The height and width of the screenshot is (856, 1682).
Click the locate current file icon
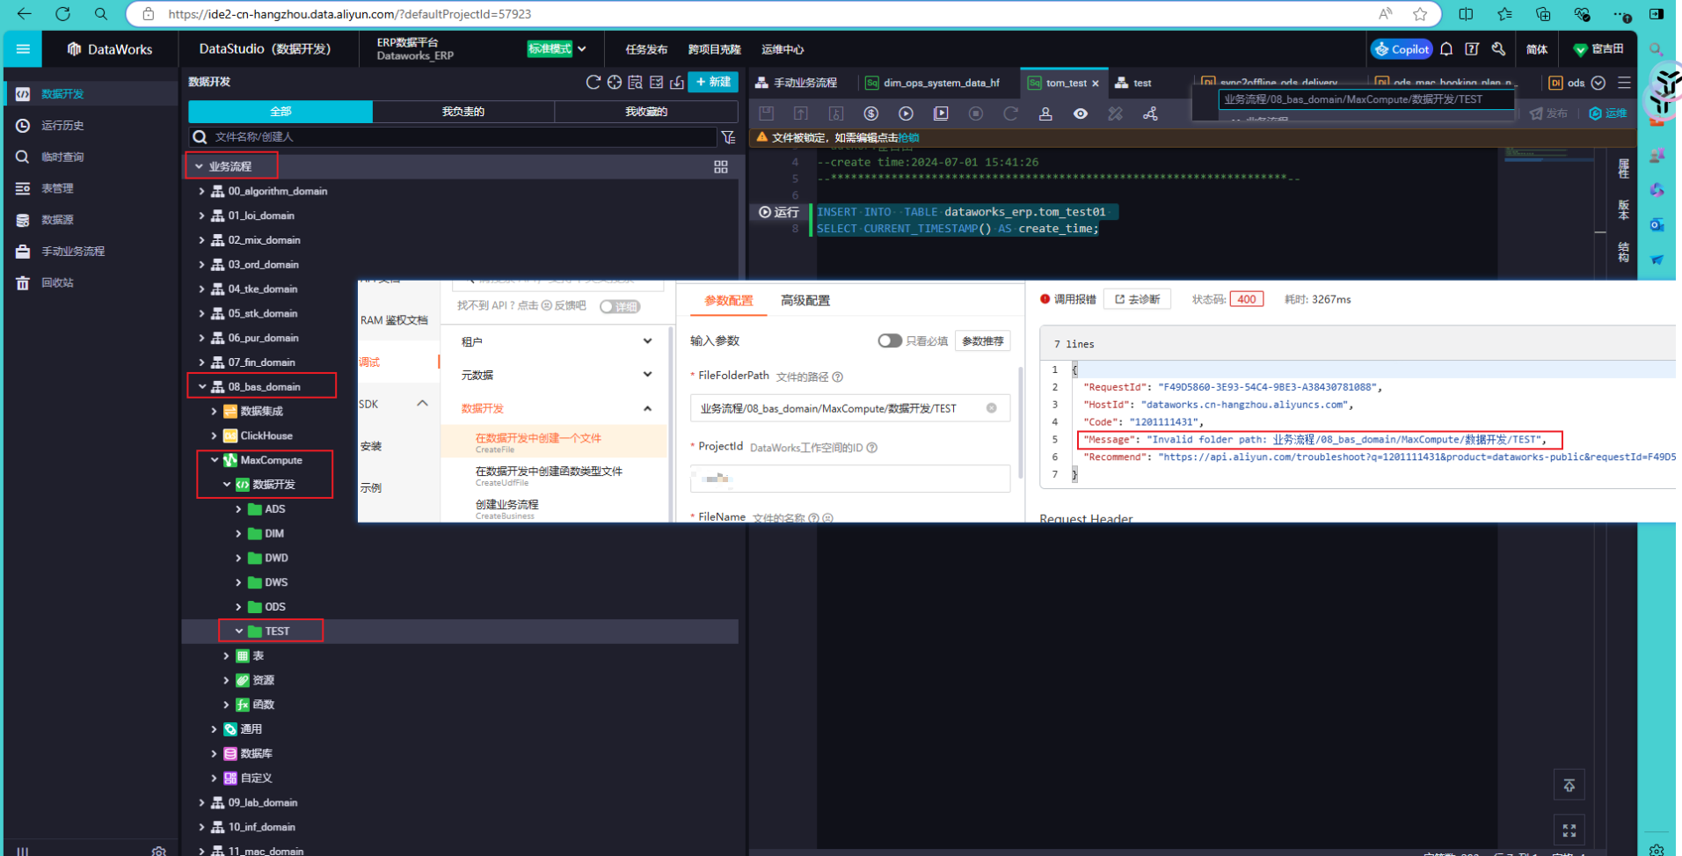click(x=614, y=82)
